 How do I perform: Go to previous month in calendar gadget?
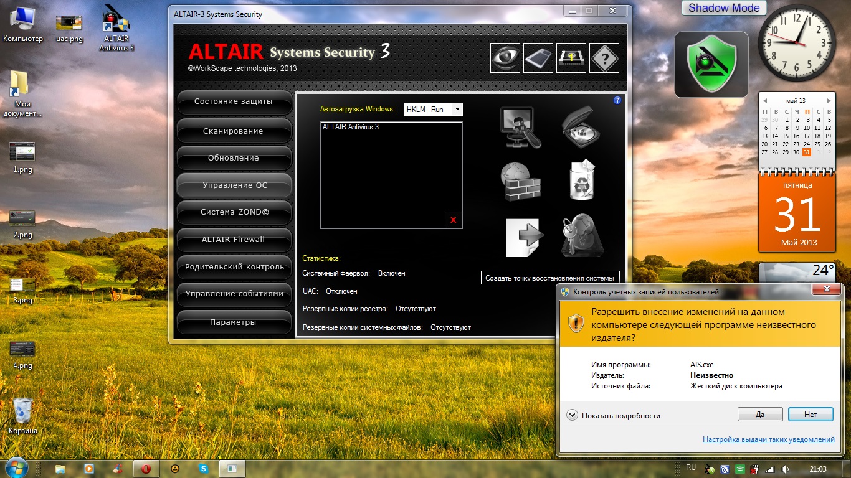click(x=766, y=101)
